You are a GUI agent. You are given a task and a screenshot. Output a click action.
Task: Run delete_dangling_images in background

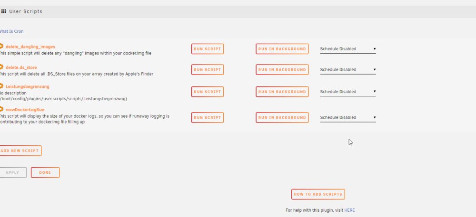tap(282, 49)
